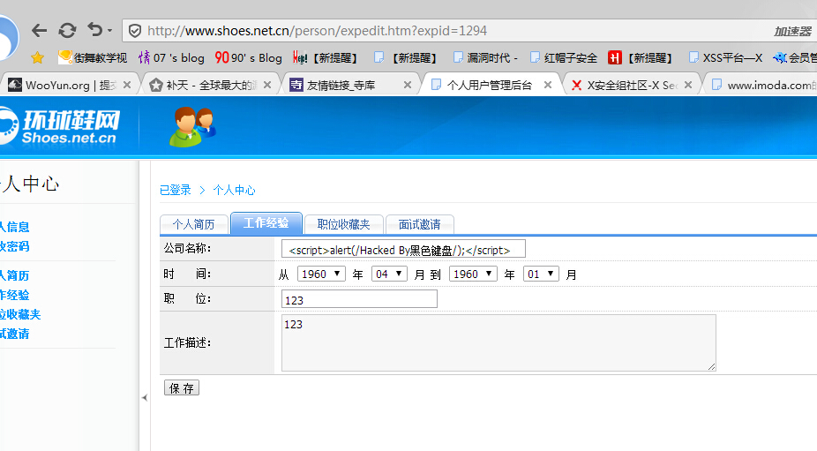Open sidebar link ending 收藏夹
Screen dimensions: 817x451
pos(20,314)
